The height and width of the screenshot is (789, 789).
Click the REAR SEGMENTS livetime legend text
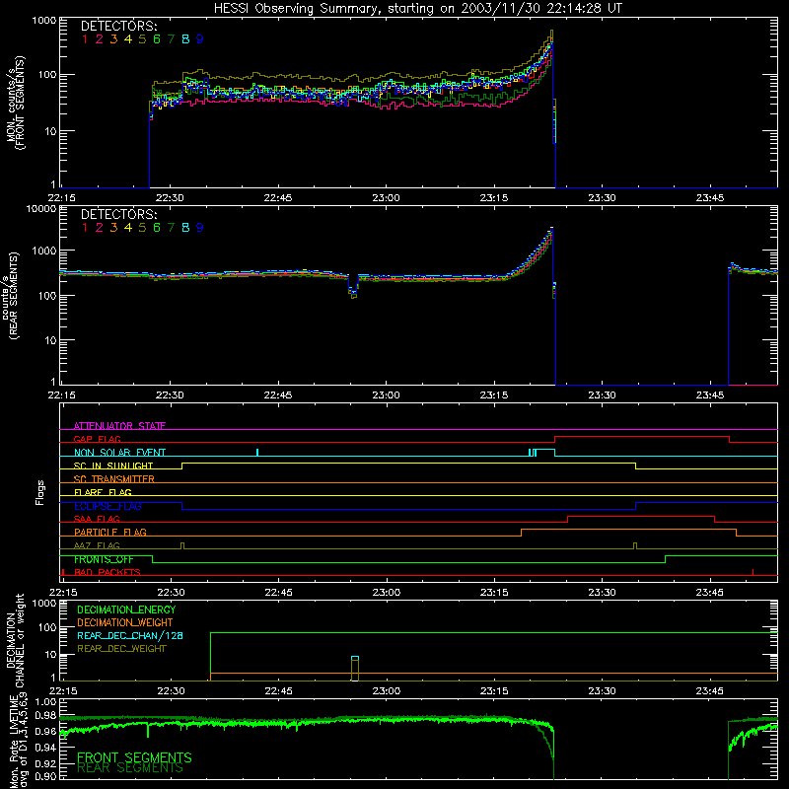(130, 768)
